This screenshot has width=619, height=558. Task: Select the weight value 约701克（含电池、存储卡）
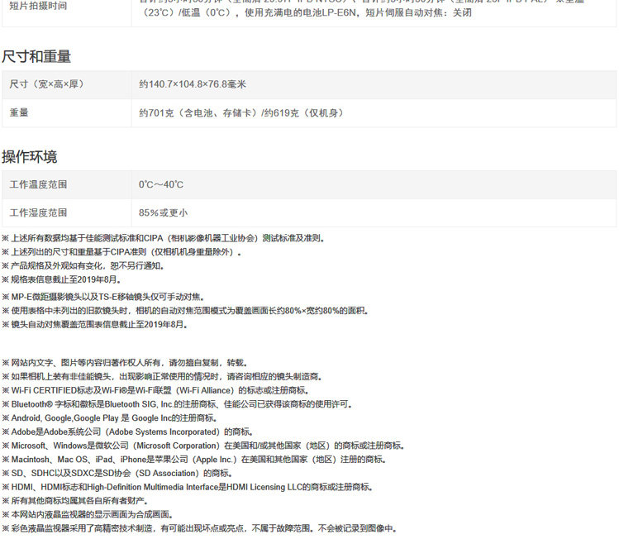(x=199, y=113)
